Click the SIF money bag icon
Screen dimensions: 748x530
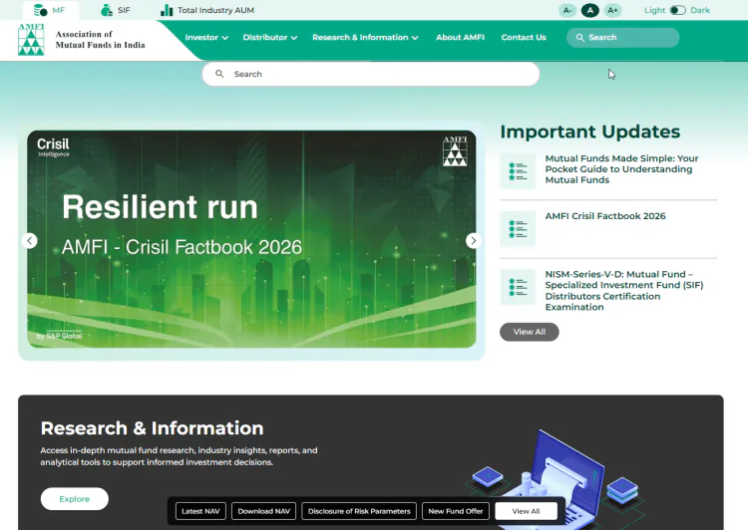(107, 10)
